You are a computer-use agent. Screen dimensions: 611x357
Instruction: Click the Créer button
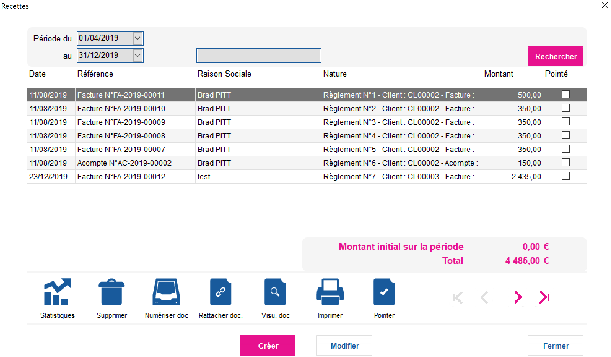coord(267,346)
